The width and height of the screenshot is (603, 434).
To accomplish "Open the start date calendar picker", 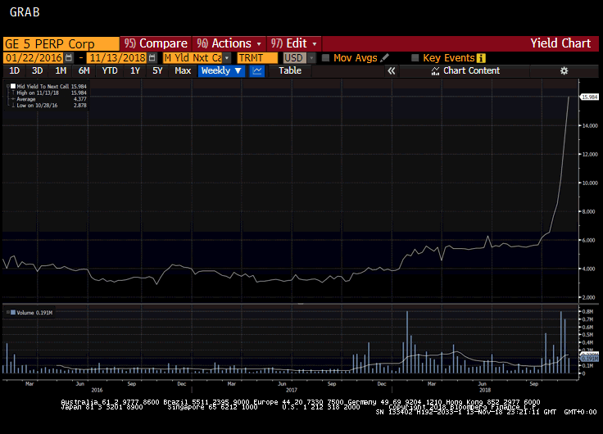I will 69,58.
